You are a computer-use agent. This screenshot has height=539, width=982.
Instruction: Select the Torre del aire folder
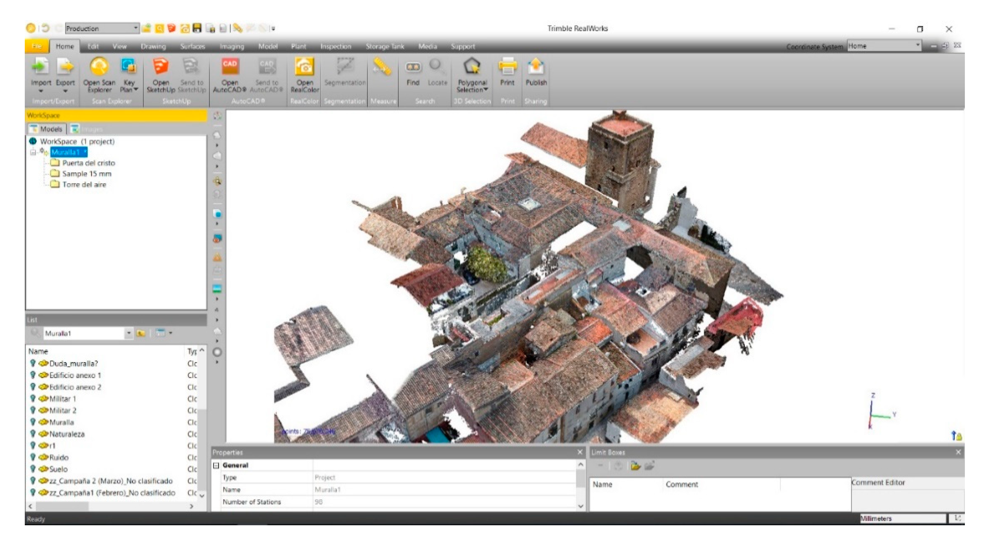pos(84,185)
